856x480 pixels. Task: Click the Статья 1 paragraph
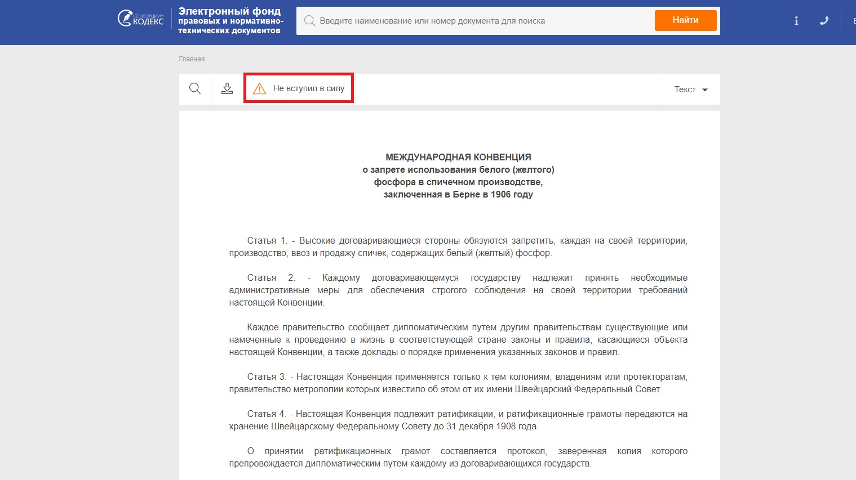[458, 247]
